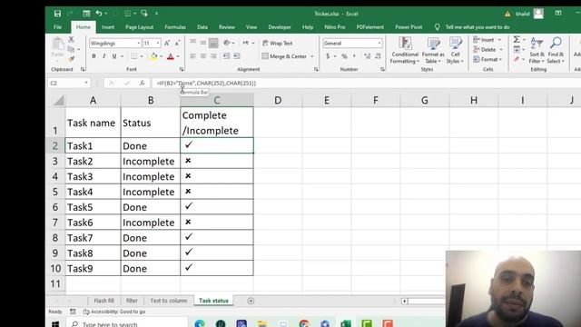Viewport: 581px width, 327px height.
Task: Apply percent style to the cell
Action: point(344,56)
